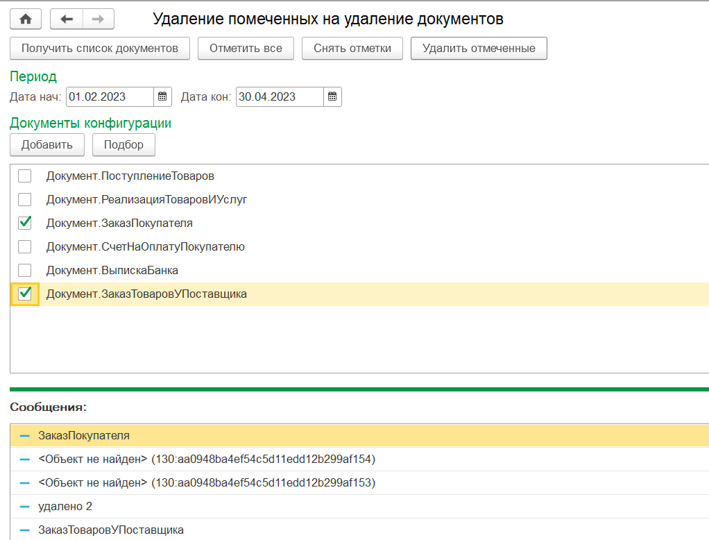The height and width of the screenshot is (540, 709).
Task: Open the Подбор selection button
Action: point(123,145)
